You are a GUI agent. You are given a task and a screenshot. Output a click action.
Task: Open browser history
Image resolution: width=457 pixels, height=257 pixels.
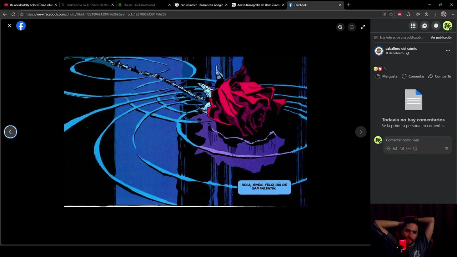(426, 14)
